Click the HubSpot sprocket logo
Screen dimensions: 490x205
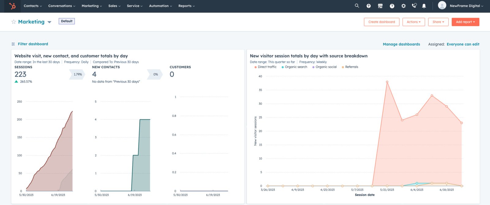[x=12, y=6]
